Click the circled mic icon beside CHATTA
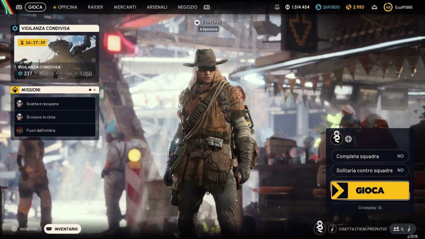Viewport: 425px width, 239px height. tap(332, 229)
